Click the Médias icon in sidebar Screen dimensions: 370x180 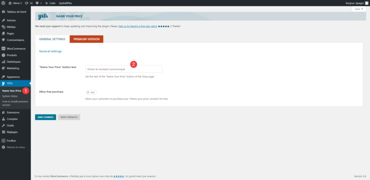point(3,27)
